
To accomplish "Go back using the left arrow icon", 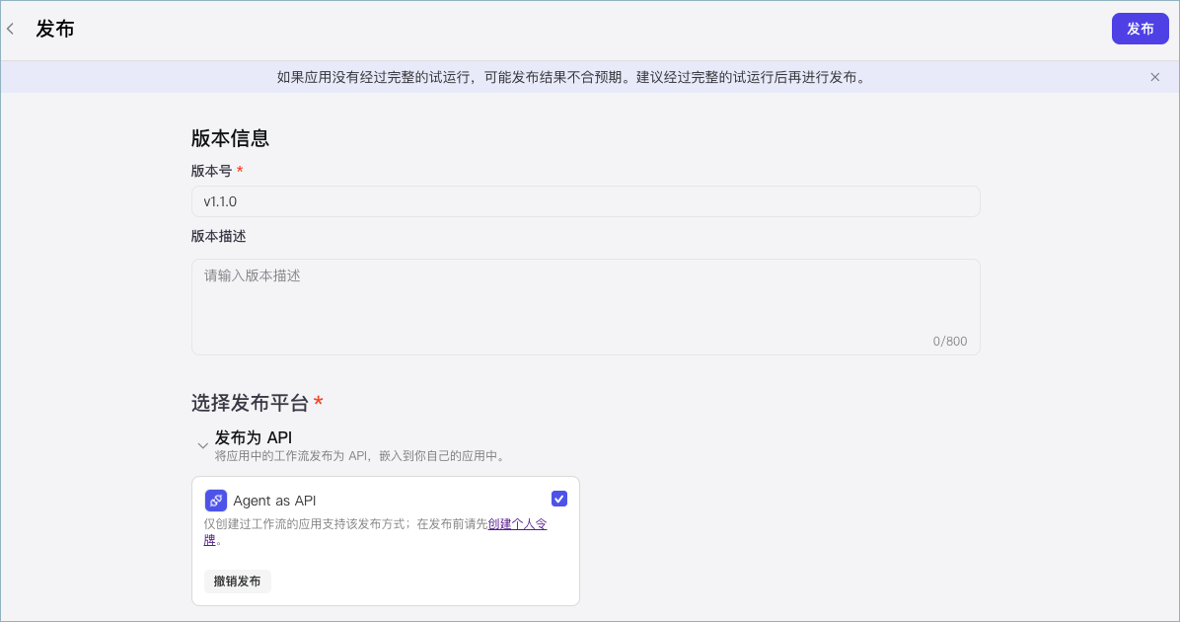I will pyautogui.click(x=11, y=30).
